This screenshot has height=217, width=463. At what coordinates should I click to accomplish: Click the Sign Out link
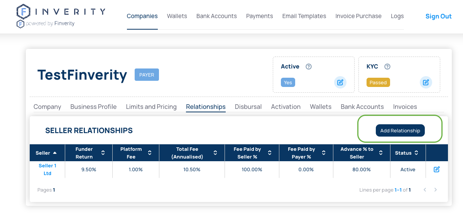438,16
